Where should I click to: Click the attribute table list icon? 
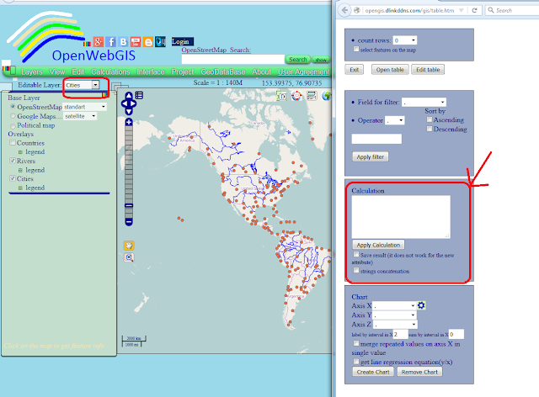(x=139, y=95)
